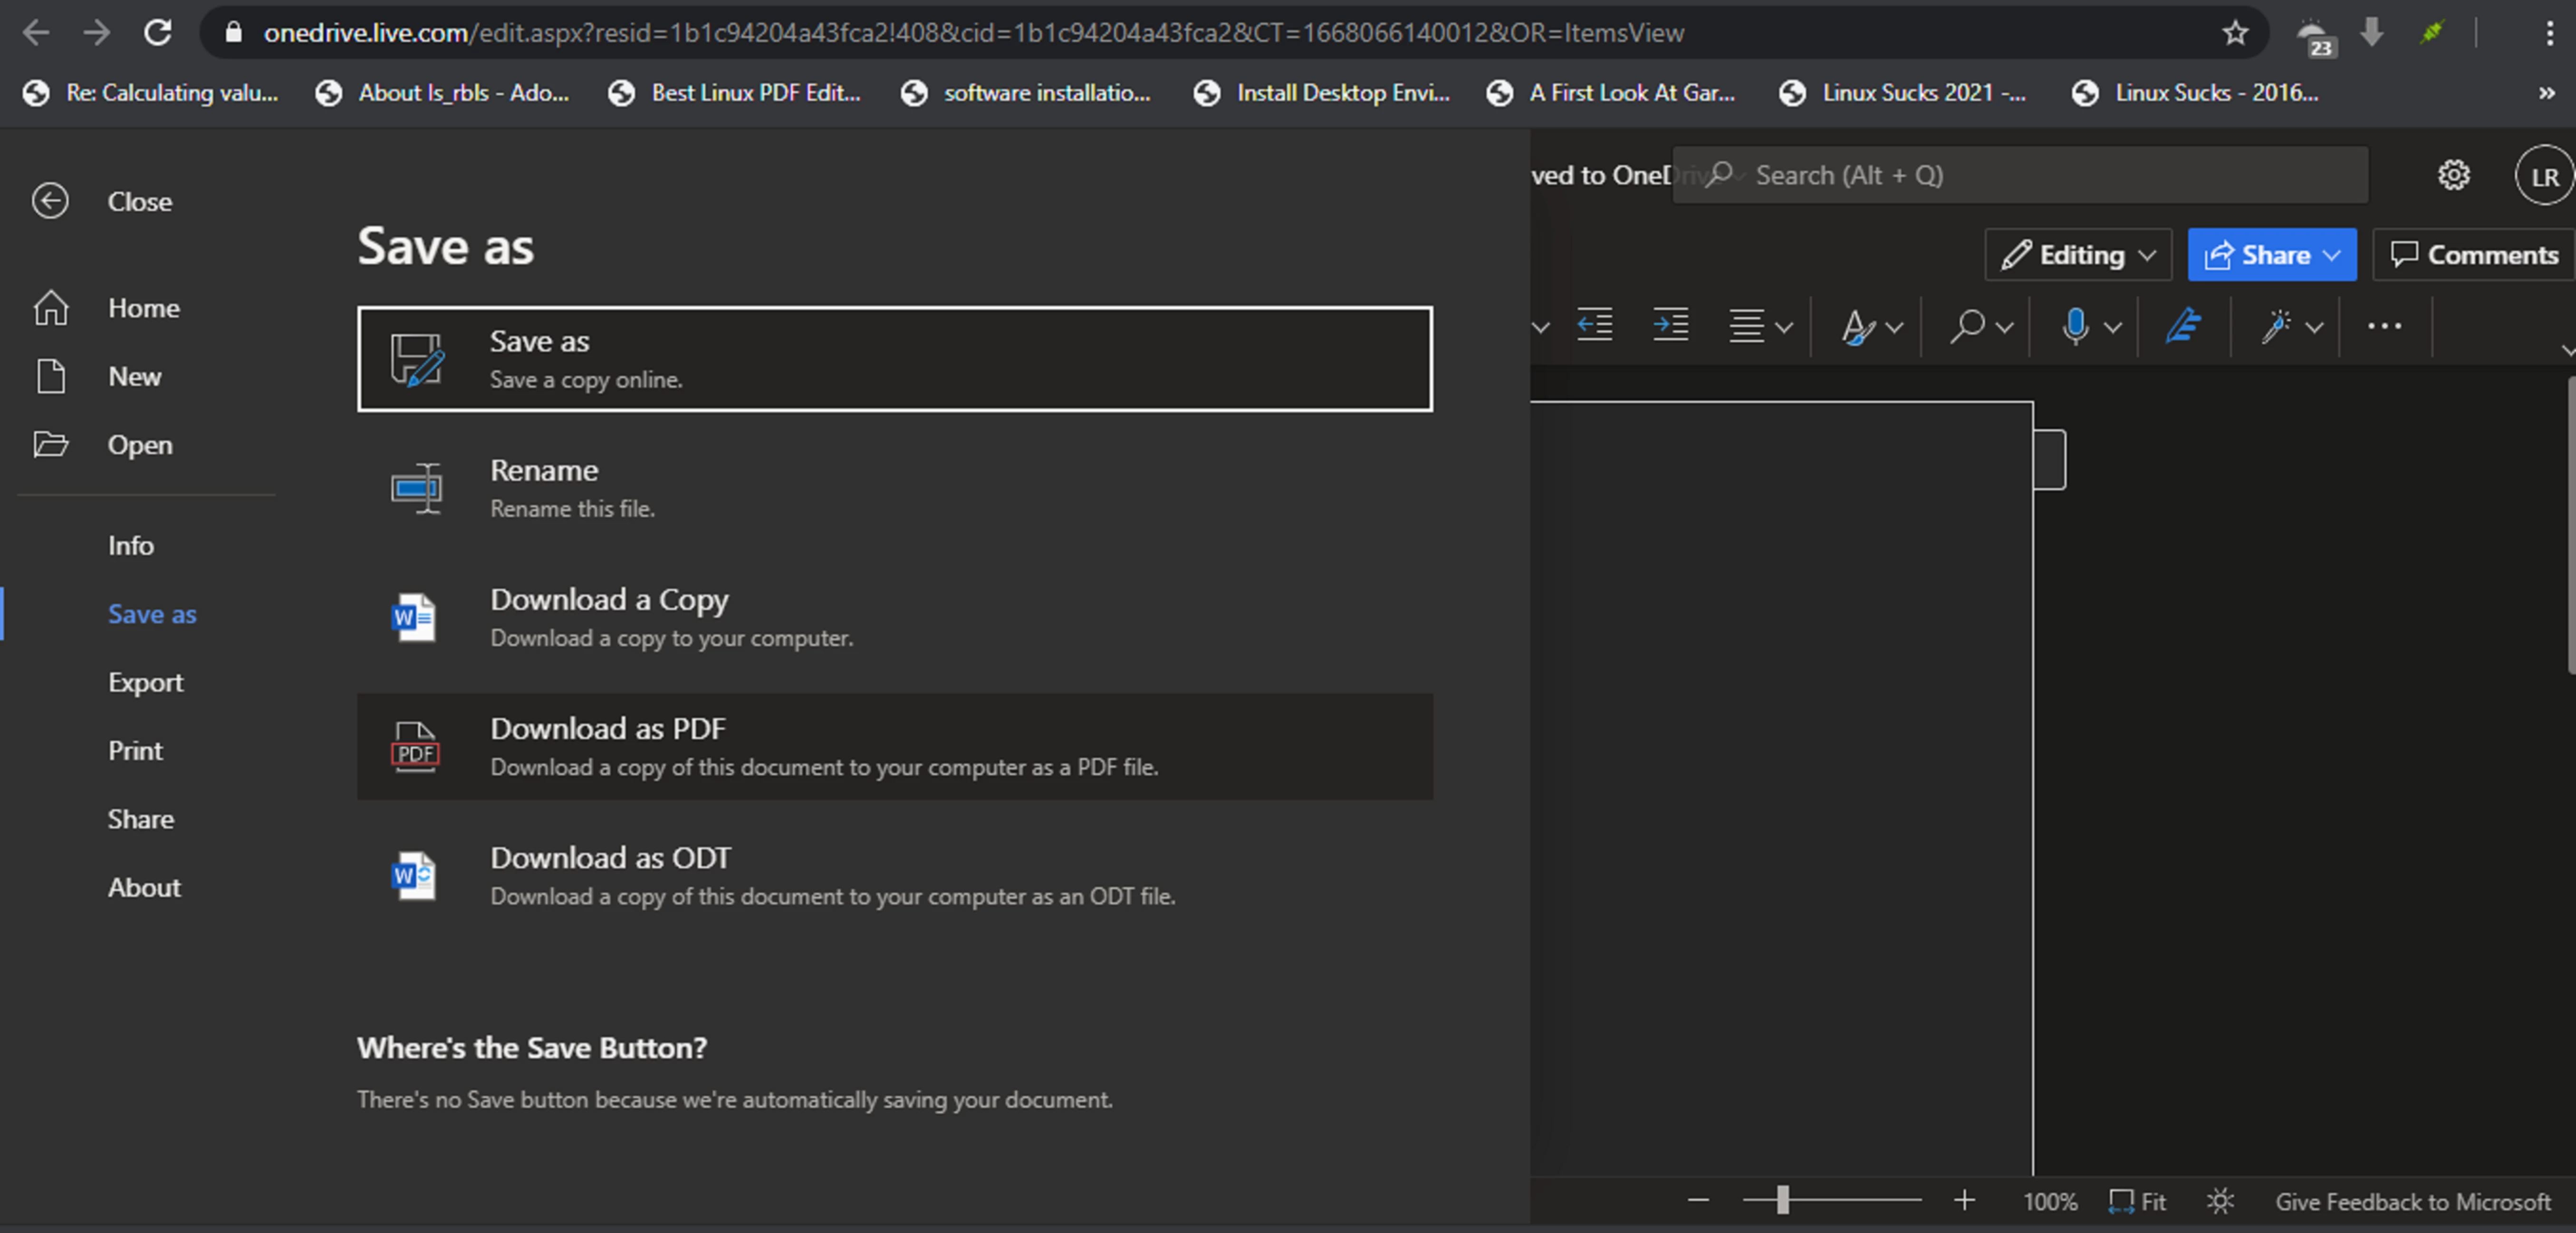Click the decrease indent toolbar icon
2576x1233 pixels.
[x=1594, y=325]
